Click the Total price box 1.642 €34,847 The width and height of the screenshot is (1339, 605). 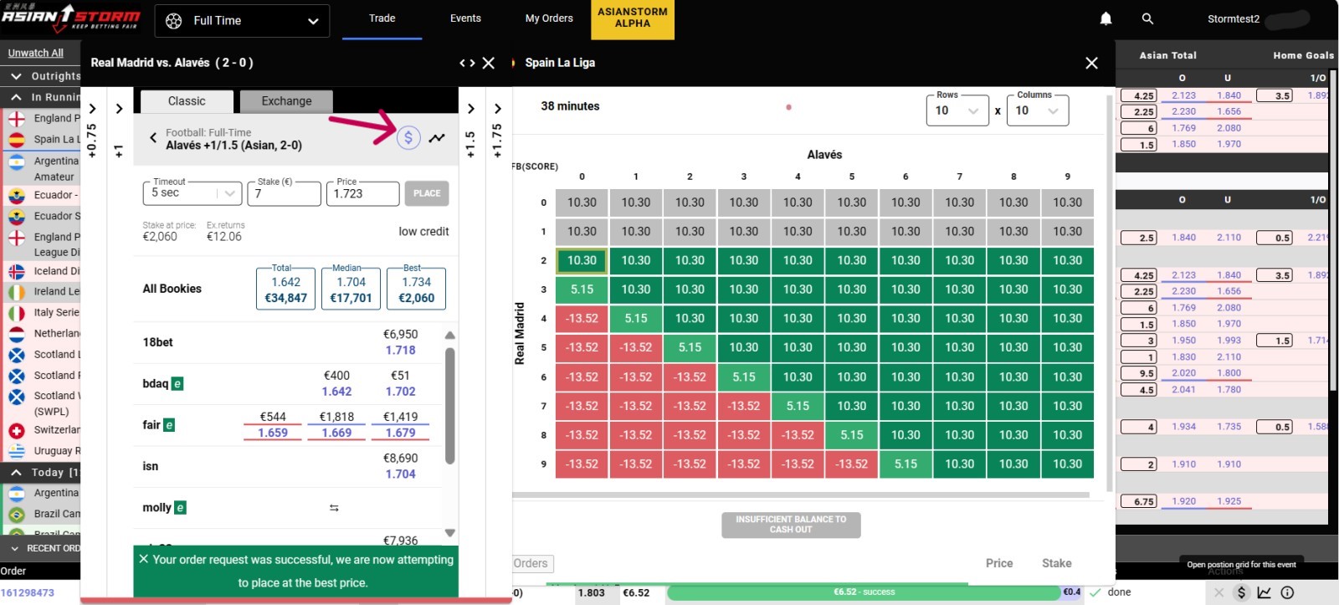point(286,289)
